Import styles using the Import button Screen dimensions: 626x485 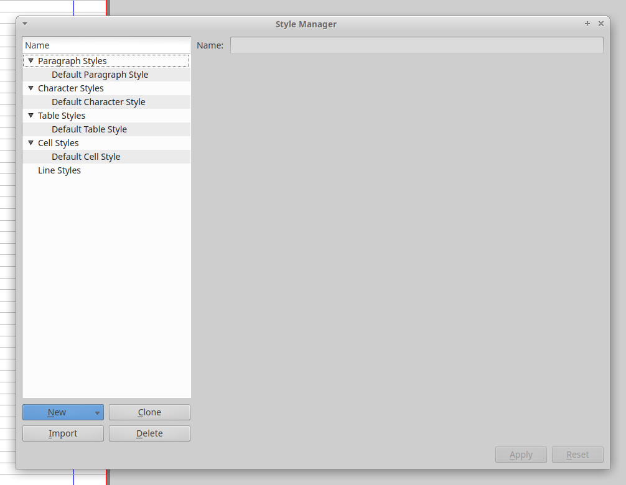click(x=63, y=433)
